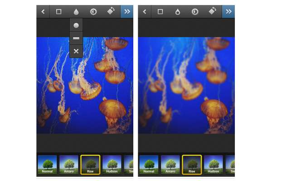Choose linear blur bar option in dropdown
Image resolution: width=281 pixels, height=181 pixels.
click(76, 38)
